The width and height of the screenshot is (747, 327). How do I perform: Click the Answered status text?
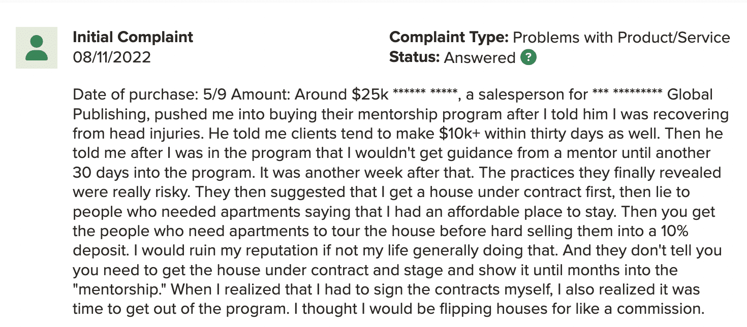(x=480, y=57)
